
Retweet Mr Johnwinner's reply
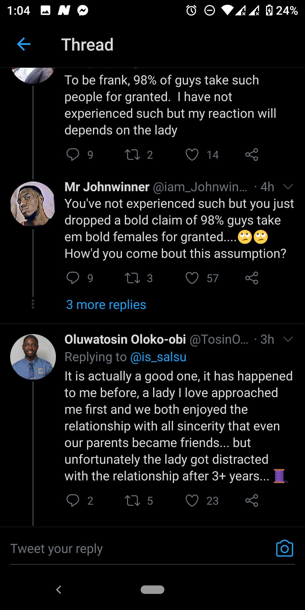[x=132, y=278]
